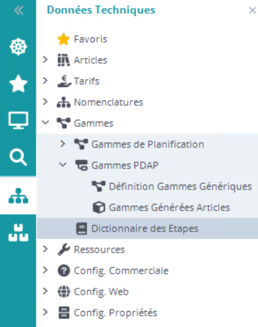Expand Gammes de Planification chevron

click(62, 144)
